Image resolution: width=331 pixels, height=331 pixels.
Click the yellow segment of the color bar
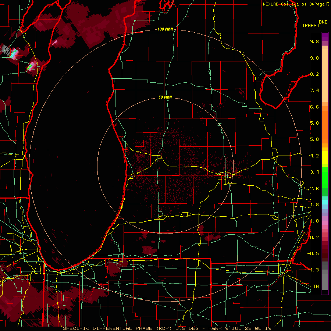point(325,157)
